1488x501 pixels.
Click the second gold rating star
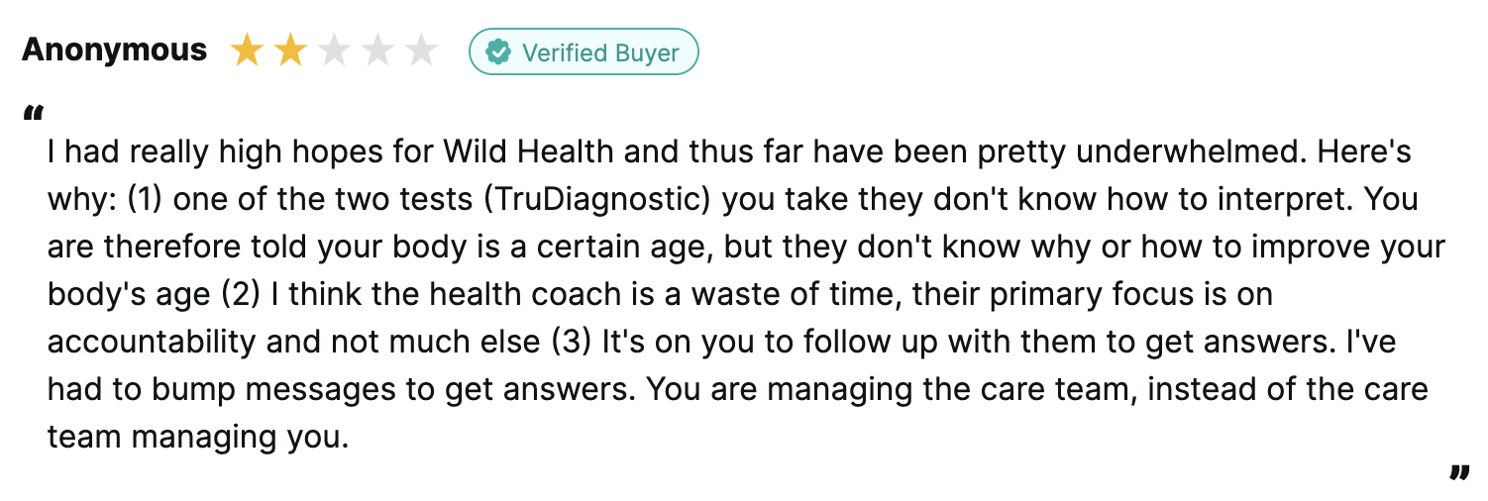pyautogui.click(x=290, y=50)
